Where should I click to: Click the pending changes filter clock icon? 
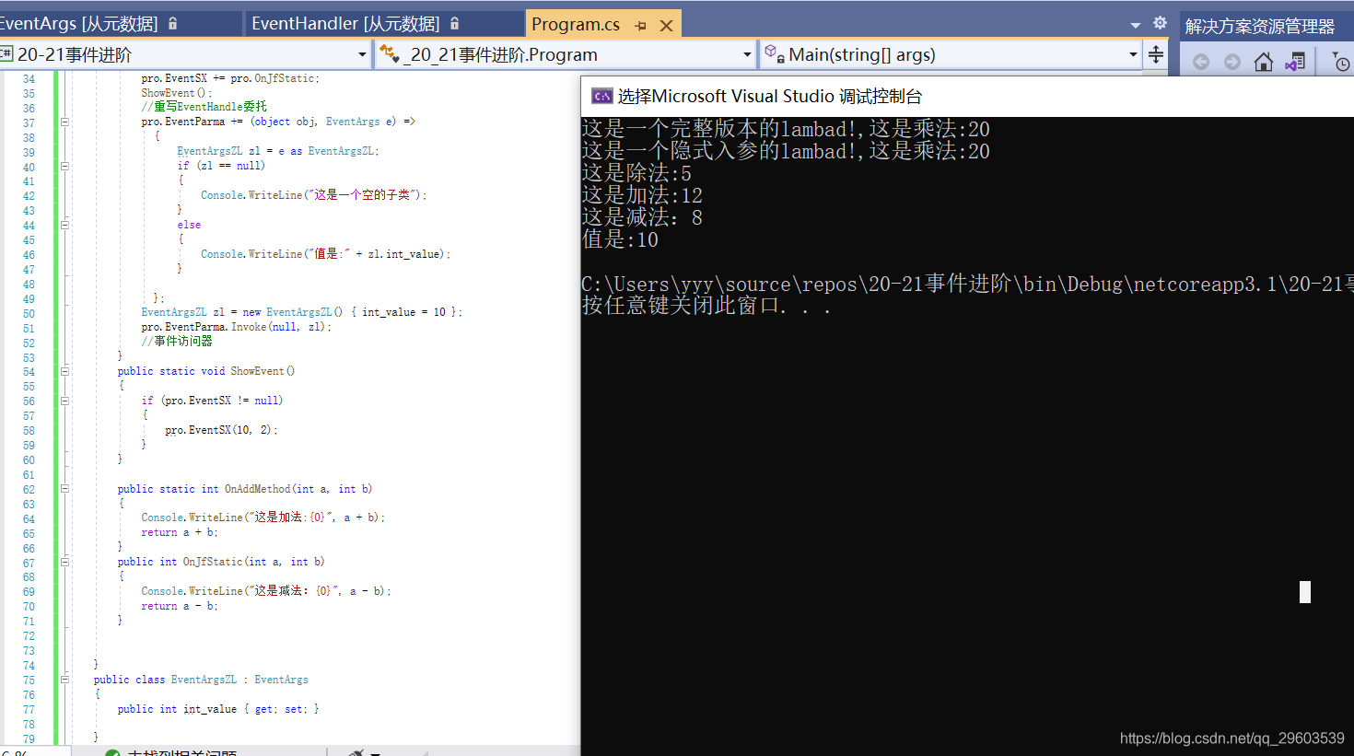pos(1341,62)
